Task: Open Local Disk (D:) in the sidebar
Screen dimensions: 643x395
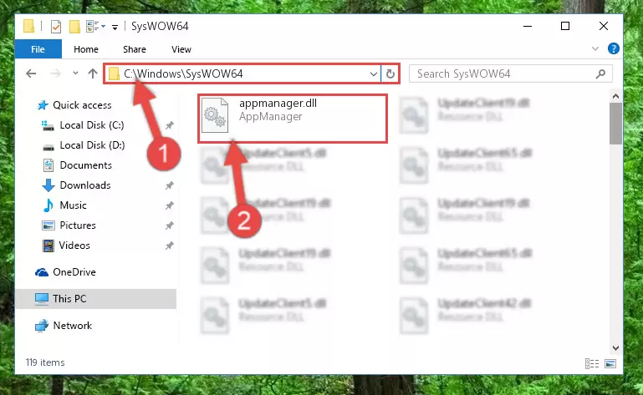Action: [92, 145]
